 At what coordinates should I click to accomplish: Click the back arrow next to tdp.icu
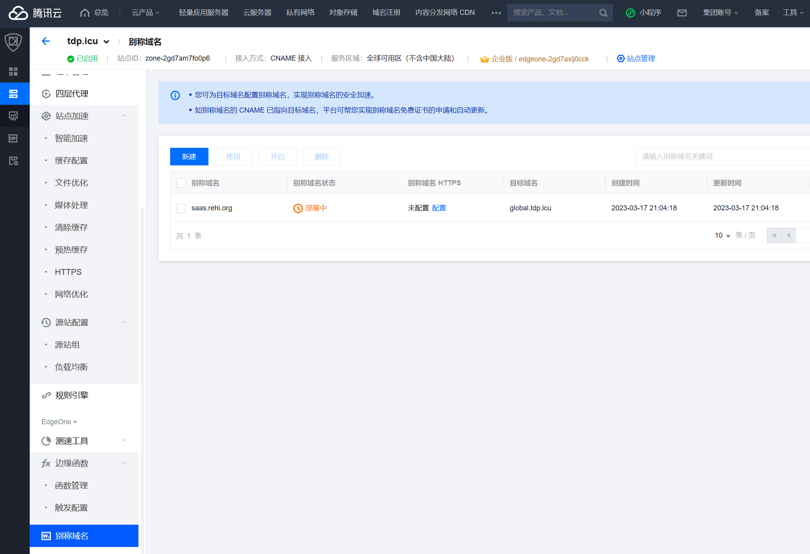pyautogui.click(x=46, y=41)
